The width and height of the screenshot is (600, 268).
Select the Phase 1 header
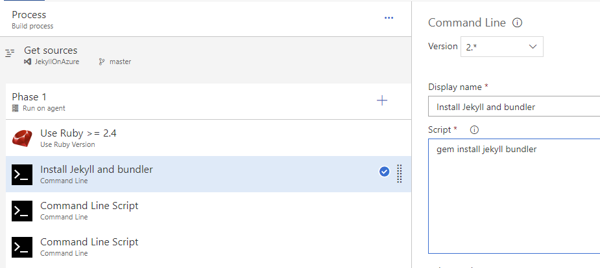tap(209, 102)
